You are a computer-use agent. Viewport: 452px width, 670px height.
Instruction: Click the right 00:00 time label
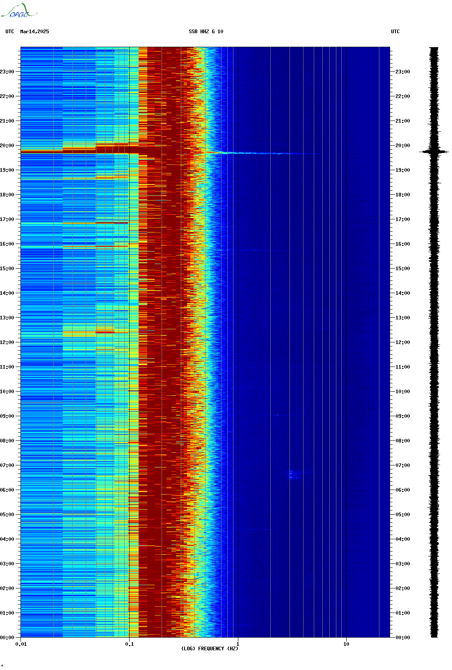click(402, 638)
